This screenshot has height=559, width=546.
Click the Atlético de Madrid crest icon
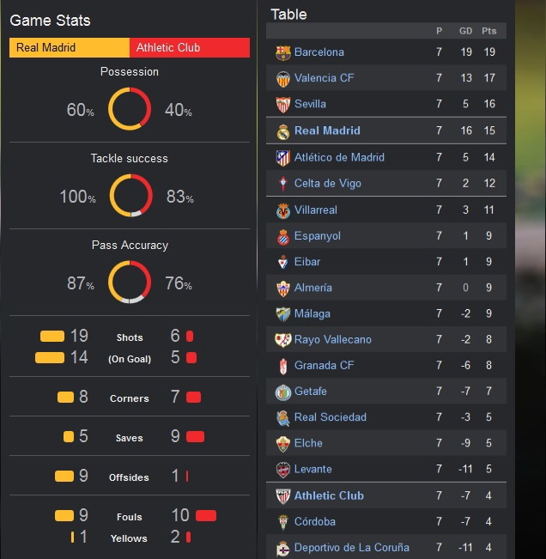(282, 158)
